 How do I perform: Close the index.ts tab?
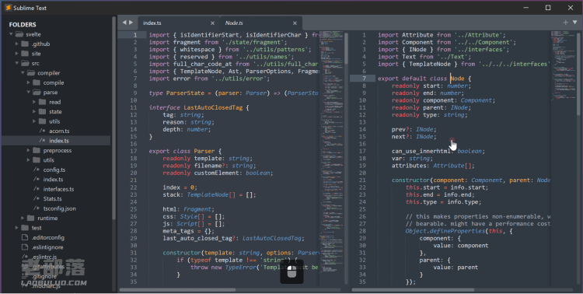click(x=212, y=23)
